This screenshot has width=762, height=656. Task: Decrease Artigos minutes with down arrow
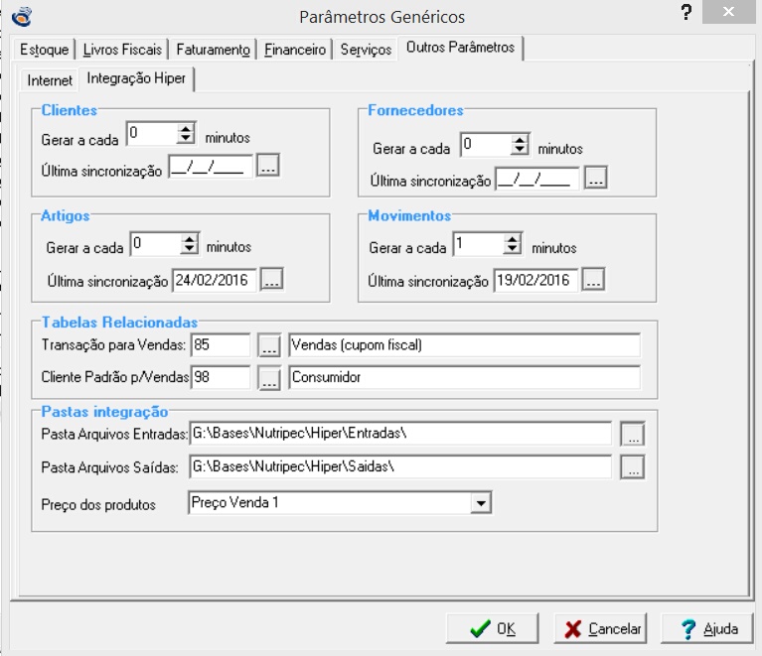pos(190,249)
